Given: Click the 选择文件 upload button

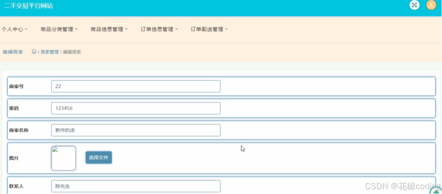Looking at the screenshot, I should click(99, 158).
